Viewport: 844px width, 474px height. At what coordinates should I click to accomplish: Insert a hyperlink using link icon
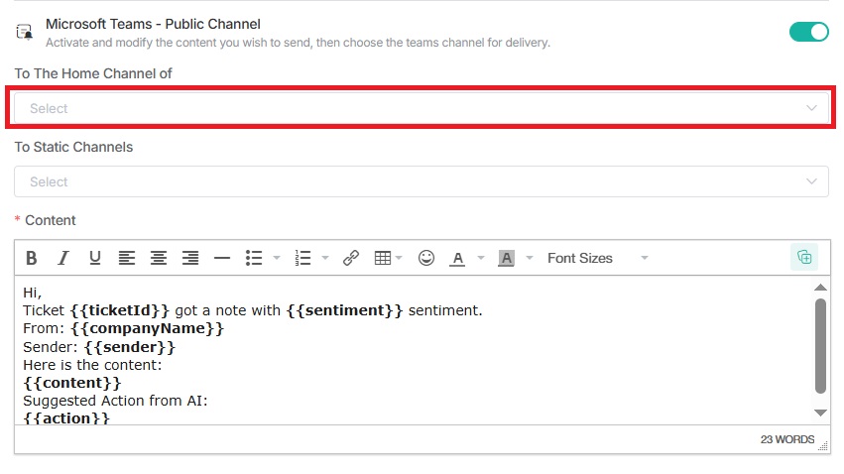[351, 258]
